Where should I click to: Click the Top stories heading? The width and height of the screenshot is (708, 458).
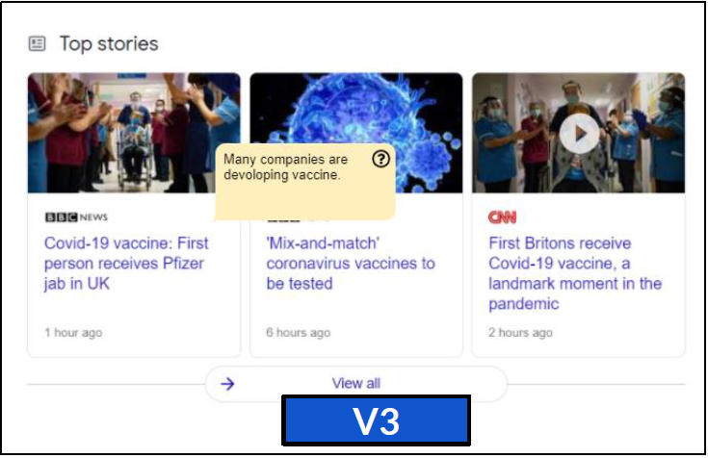pos(109,43)
